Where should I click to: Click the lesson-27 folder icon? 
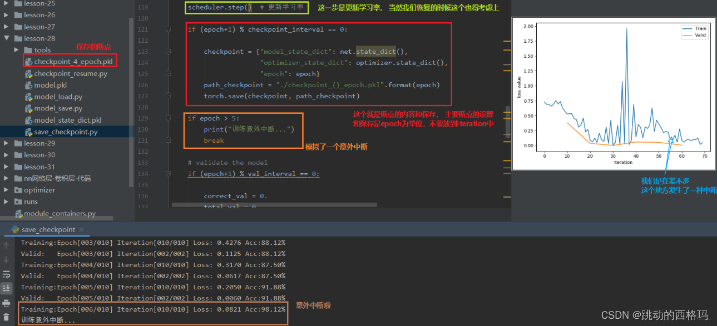(x=18, y=27)
